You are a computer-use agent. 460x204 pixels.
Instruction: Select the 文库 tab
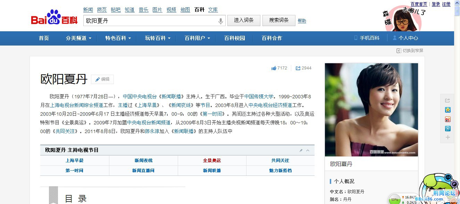click(x=213, y=9)
